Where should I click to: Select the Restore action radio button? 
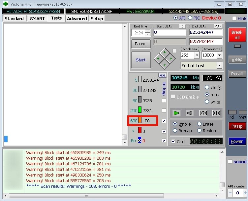[x=199, y=131]
